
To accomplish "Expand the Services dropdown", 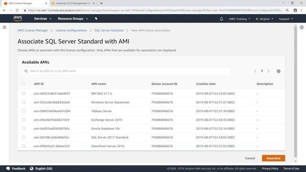I will point(43,19).
